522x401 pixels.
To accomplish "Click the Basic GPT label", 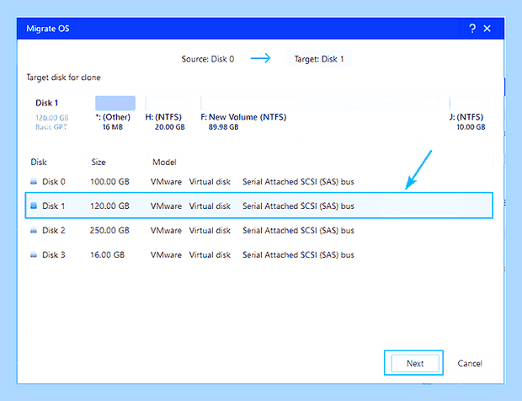I will pyautogui.click(x=51, y=127).
